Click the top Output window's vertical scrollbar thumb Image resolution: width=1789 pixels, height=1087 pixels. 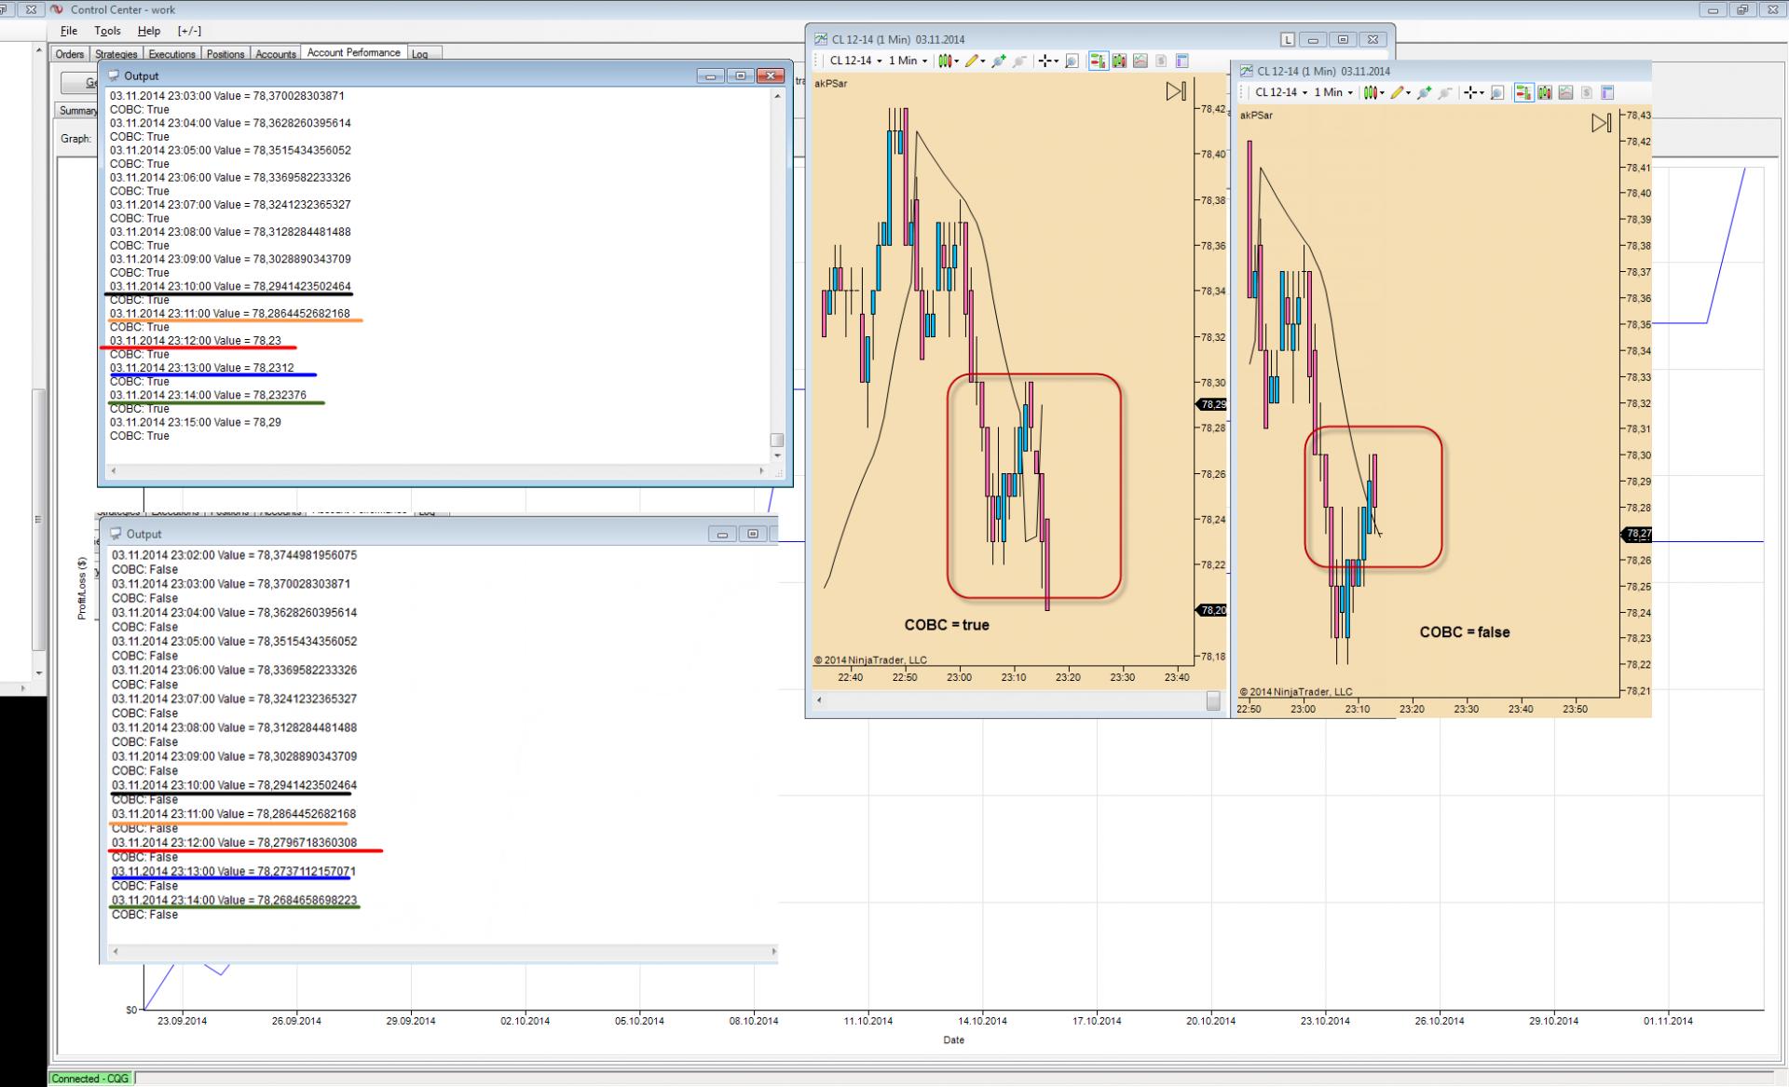(x=777, y=440)
